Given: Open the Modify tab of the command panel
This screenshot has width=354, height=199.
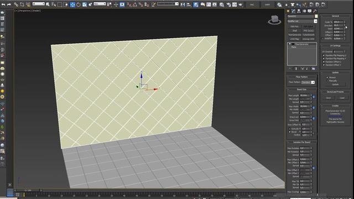Looking at the screenshot, I should click(293, 11).
